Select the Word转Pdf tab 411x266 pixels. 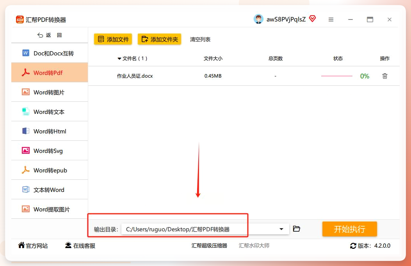[x=50, y=73]
